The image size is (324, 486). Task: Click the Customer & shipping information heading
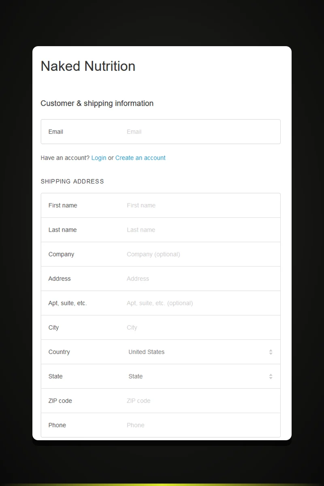click(x=97, y=103)
